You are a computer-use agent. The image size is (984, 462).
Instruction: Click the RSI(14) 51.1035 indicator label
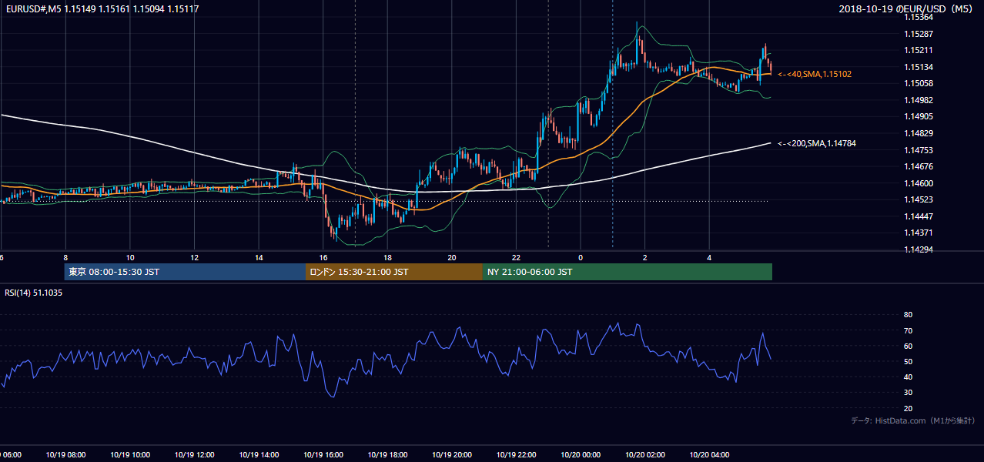[34, 293]
